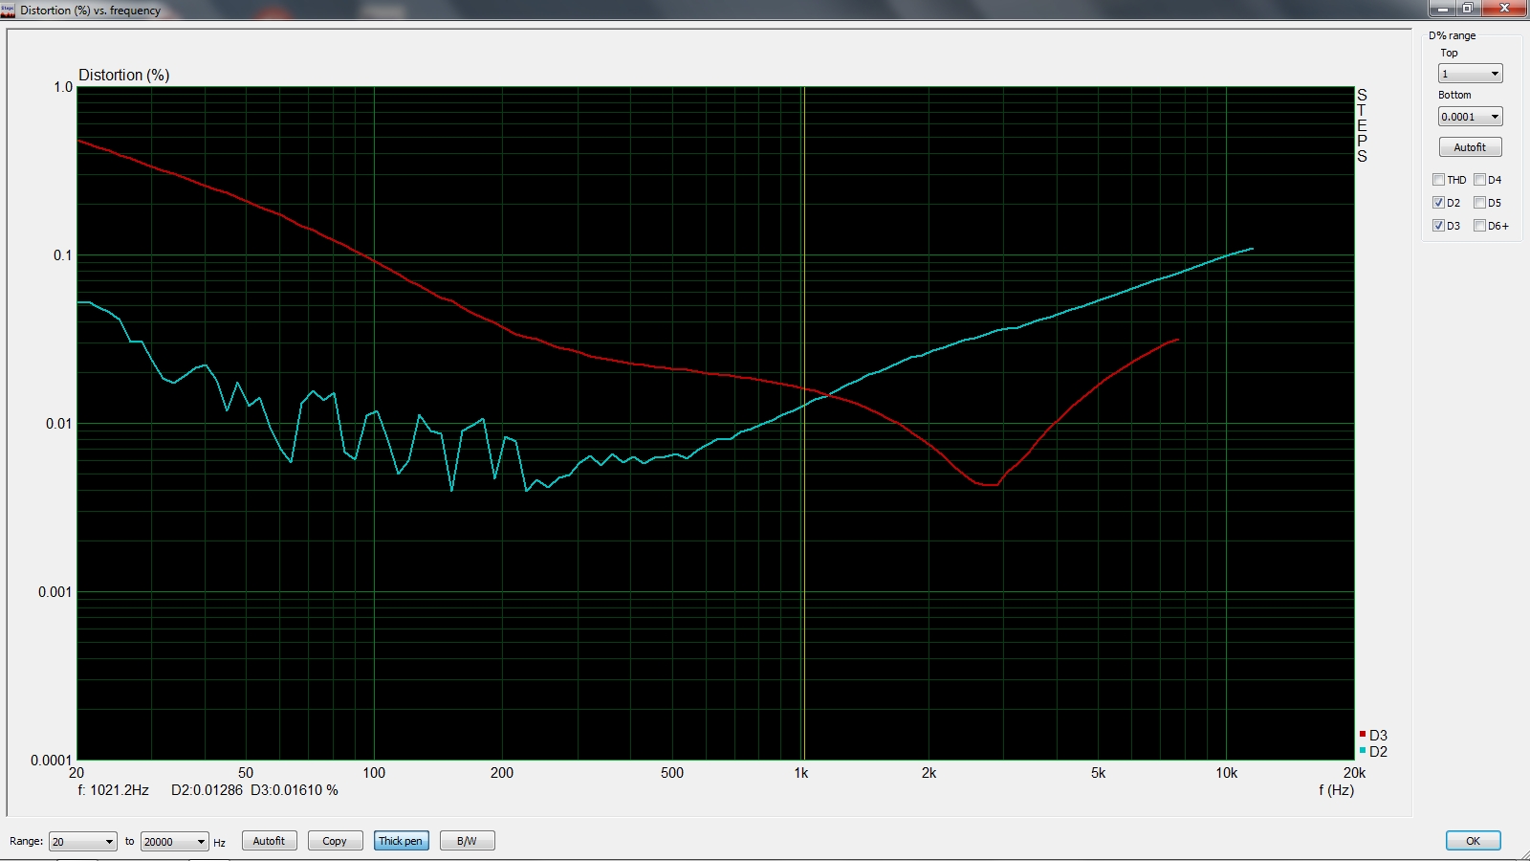Click the f (Hz) axis label
This screenshot has width=1530, height=861.
tap(1336, 789)
